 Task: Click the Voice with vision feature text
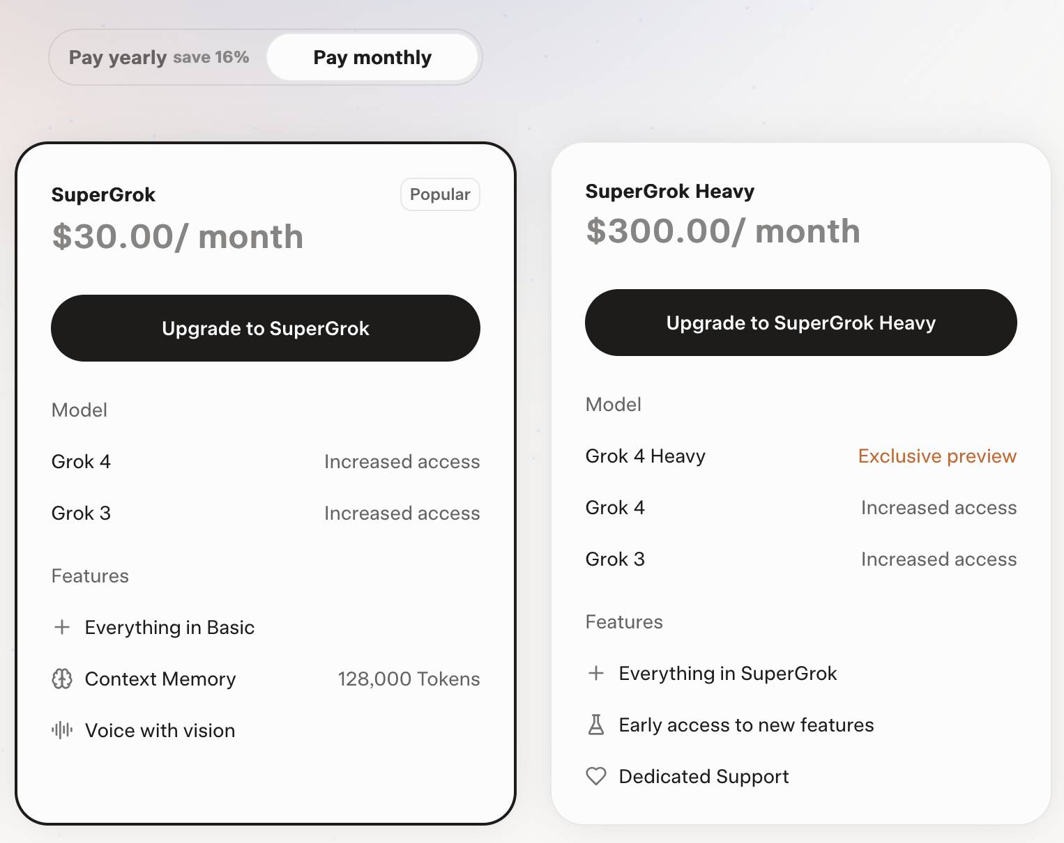click(160, 730)
